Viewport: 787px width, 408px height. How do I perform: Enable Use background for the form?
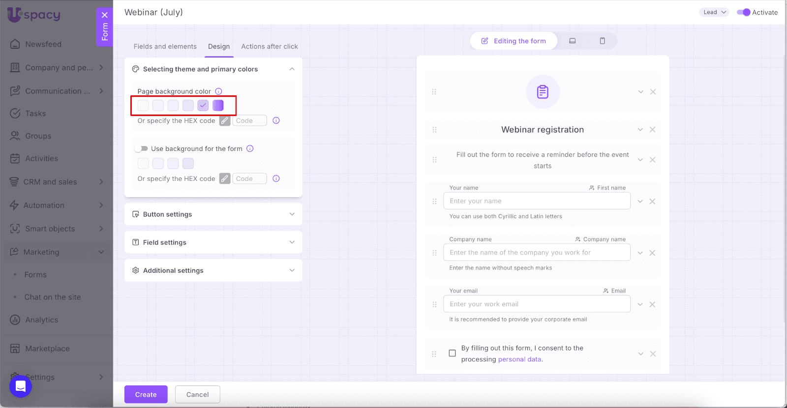141,148
